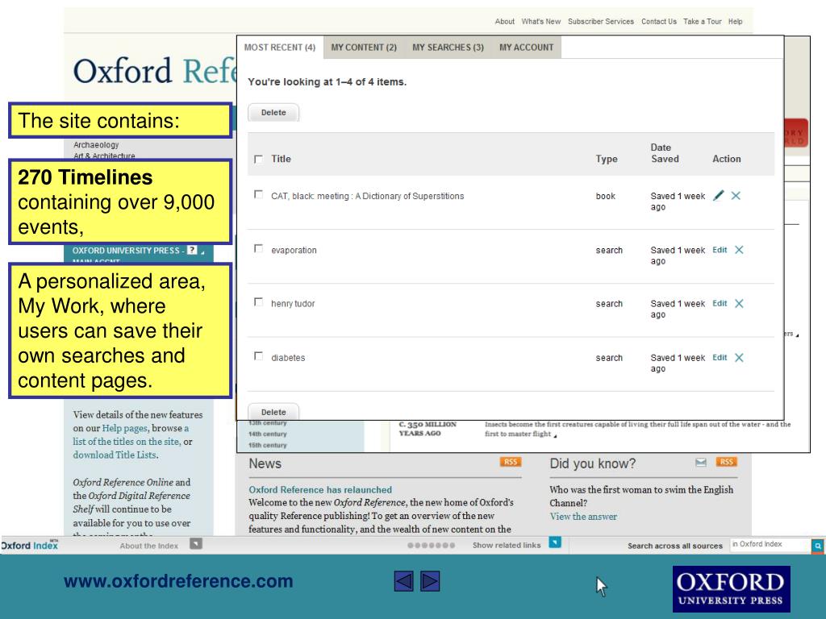Open the Oxford Reference has relaunched news link

point(320,489)
